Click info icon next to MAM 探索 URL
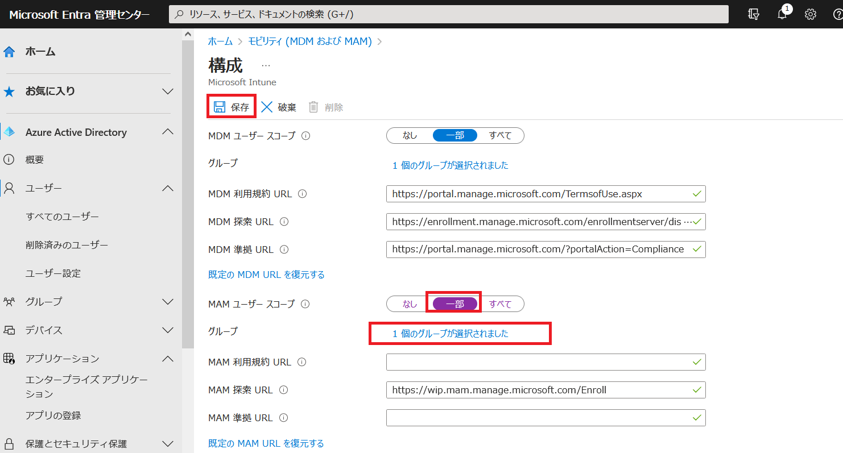 click(283, 390)
